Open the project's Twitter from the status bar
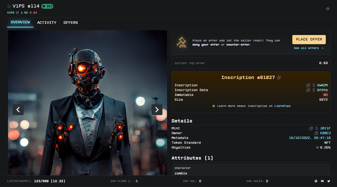 329,181
